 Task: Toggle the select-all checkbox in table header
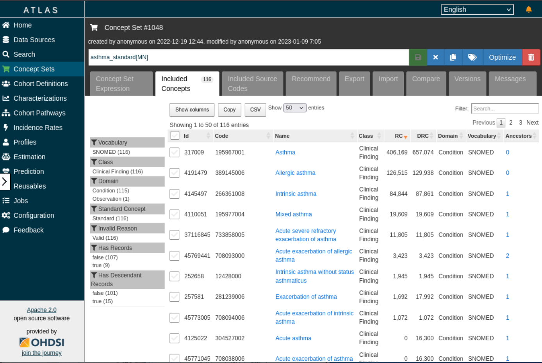pos(175,135)
